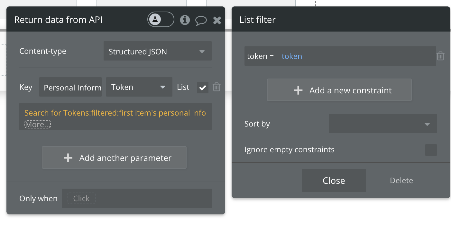Click the Key name input field
Image resolution: width=451 pixels, height=235 pixels.
(70, 87)
